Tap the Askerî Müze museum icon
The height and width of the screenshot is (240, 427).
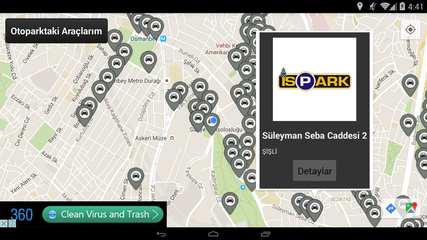tap(172, 138)
